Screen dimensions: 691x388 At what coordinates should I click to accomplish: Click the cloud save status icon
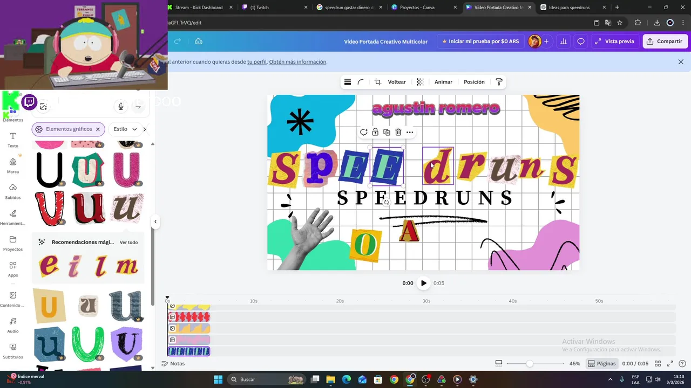(199, 41)
